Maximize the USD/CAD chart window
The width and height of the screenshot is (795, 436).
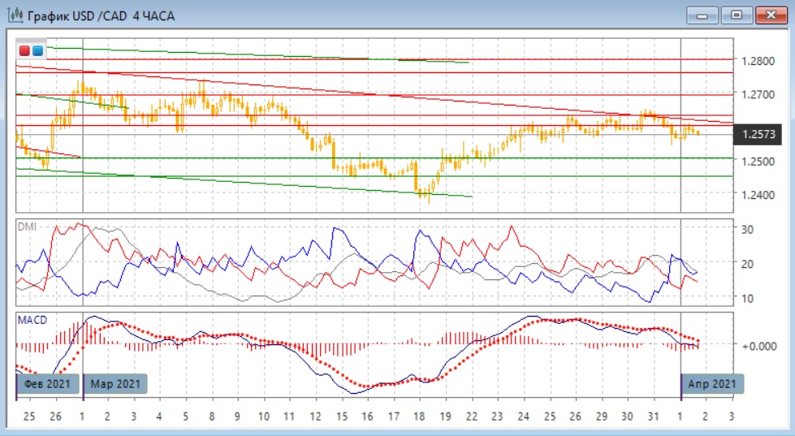[737, 15]
